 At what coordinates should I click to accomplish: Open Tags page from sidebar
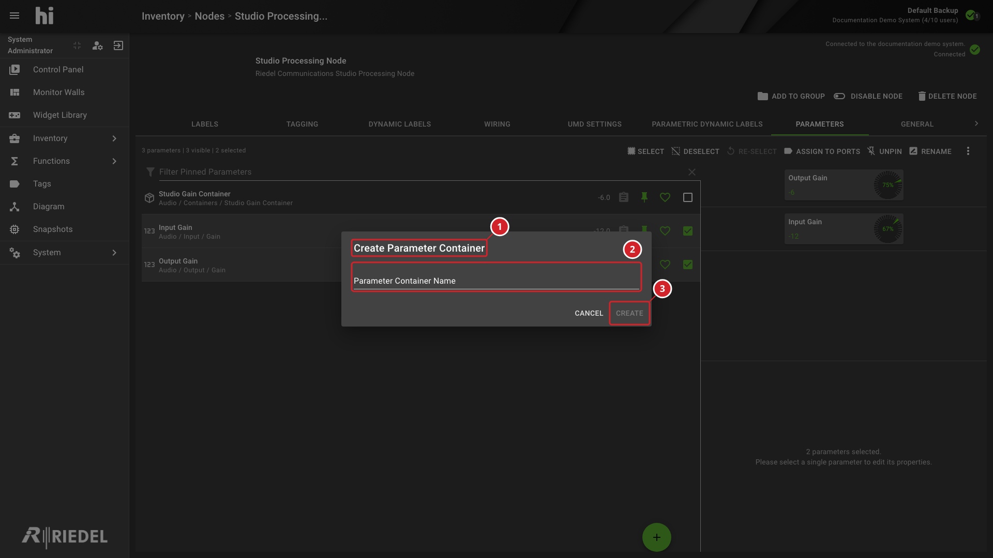64,183
